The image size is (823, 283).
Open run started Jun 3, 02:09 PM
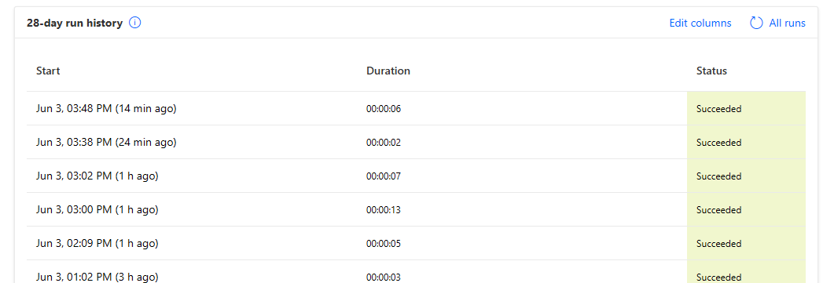97,243
